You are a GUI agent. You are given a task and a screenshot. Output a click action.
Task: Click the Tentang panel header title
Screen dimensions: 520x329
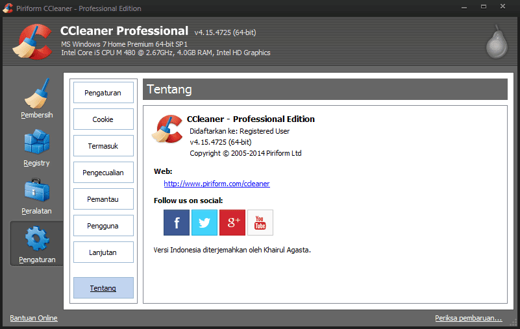click(x=169, y=89)
